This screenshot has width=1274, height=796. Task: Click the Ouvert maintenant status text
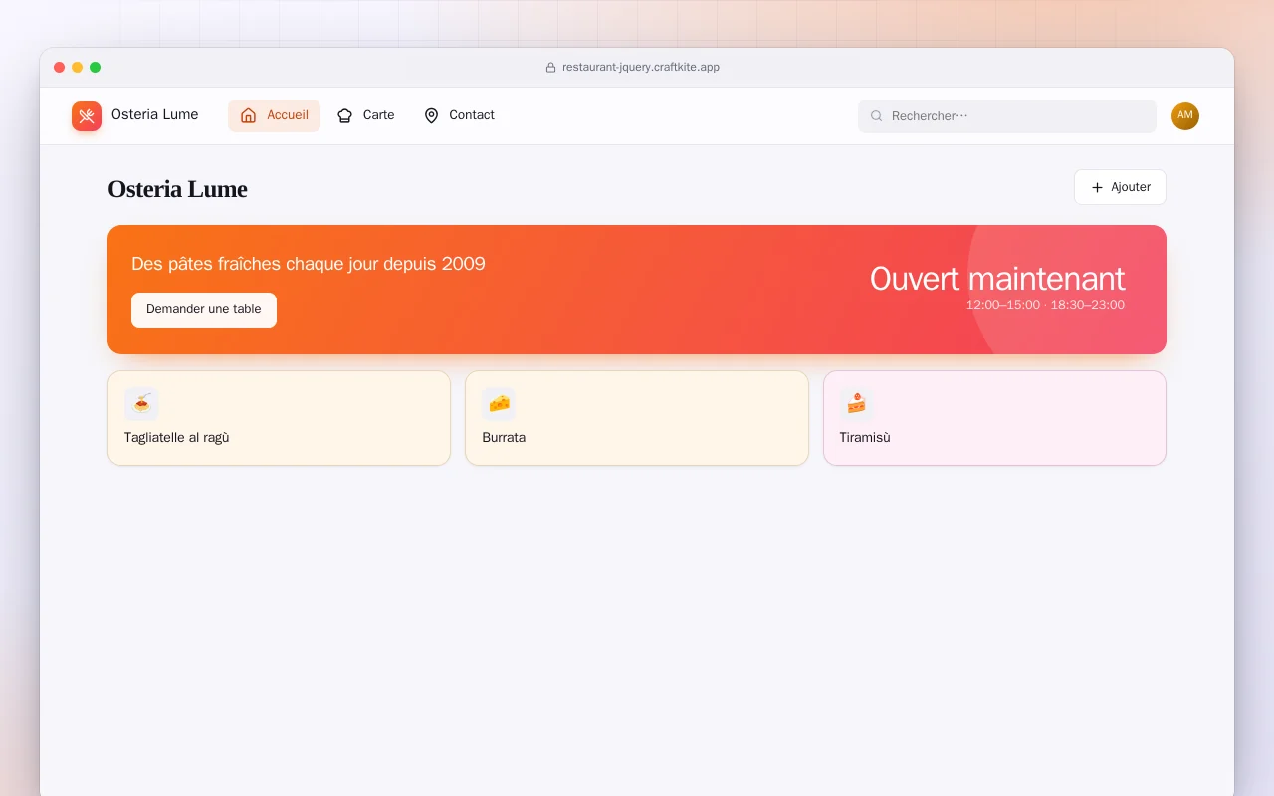[997, 278]
